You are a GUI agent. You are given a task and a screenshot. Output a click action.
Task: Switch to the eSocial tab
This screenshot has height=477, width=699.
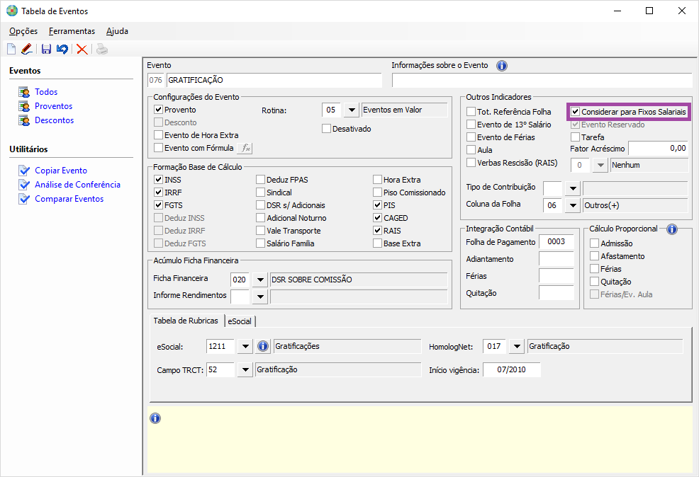pos(240,321)
